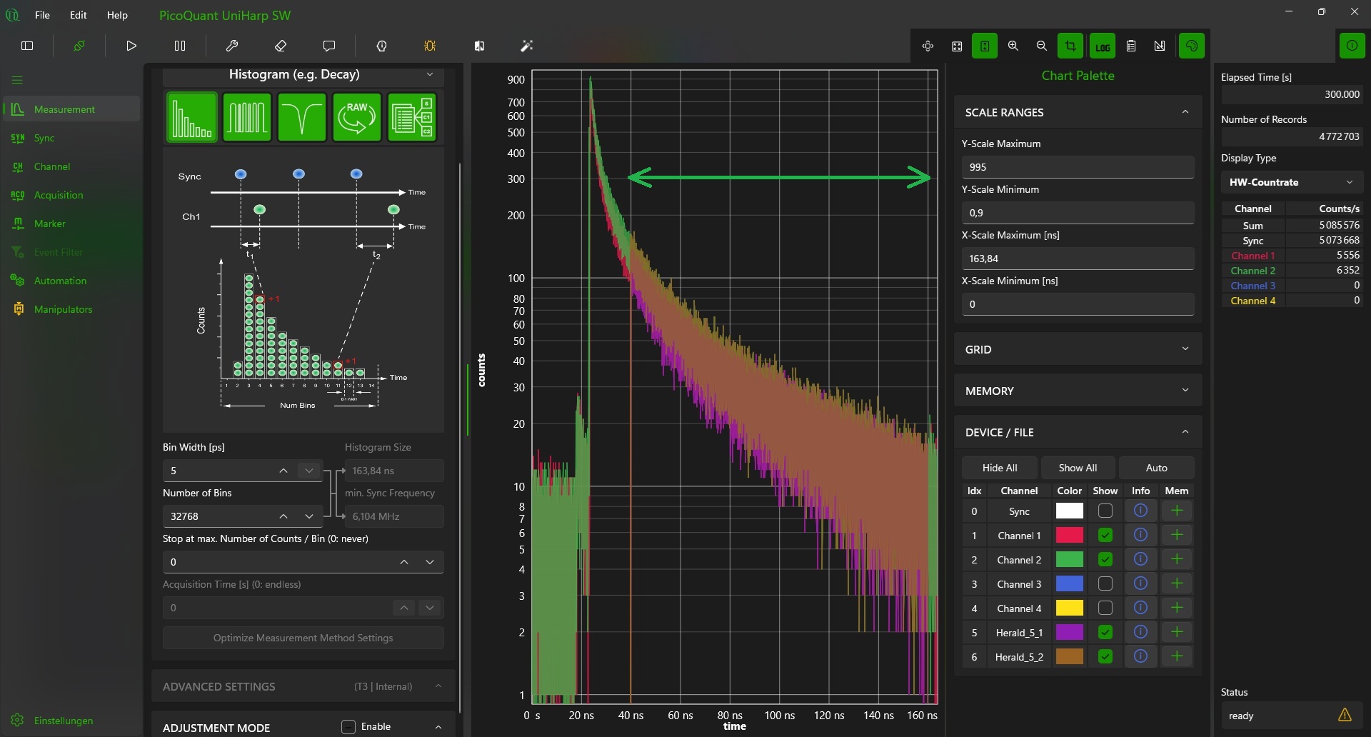Click the Hide All button
Image resolution: width=1371 pixels, height=737 pixels.
click(999, 468)
